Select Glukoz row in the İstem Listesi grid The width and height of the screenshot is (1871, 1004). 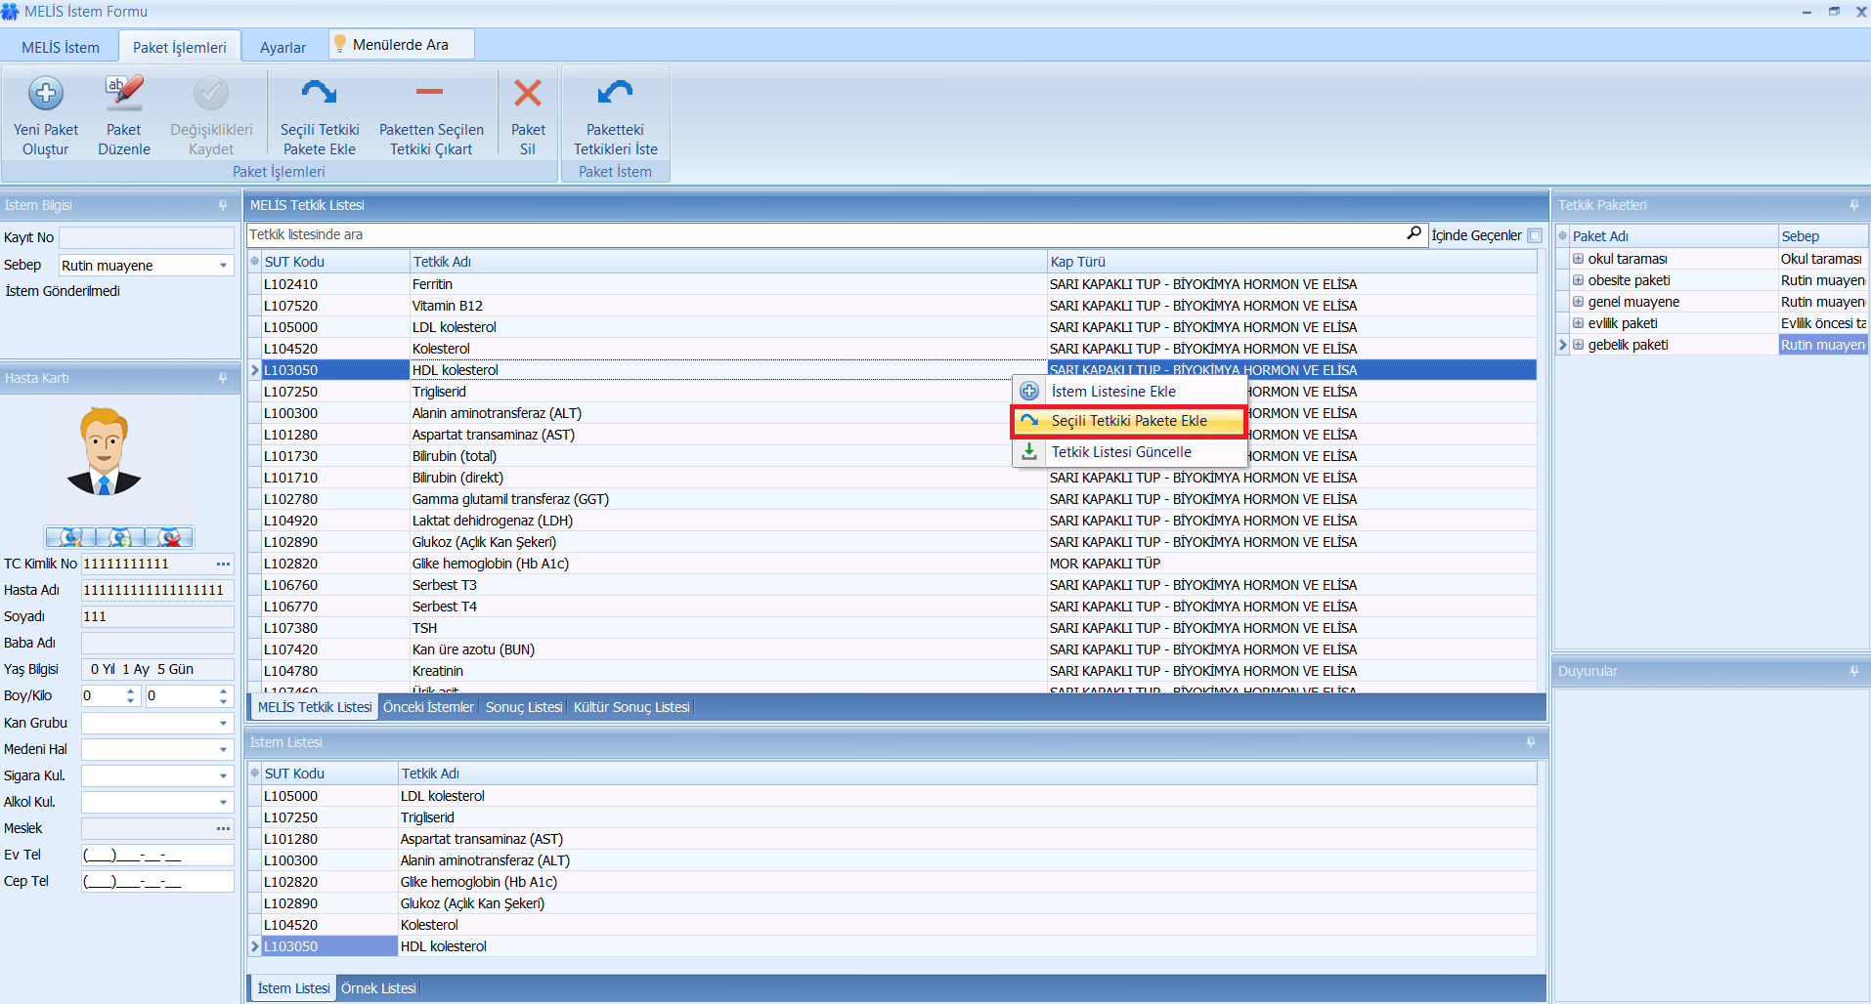pos(892,903)
